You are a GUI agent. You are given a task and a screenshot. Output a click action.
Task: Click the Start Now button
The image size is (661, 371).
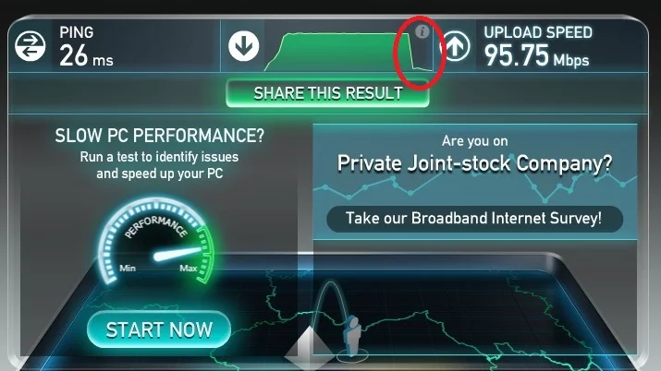pos(159,329)
